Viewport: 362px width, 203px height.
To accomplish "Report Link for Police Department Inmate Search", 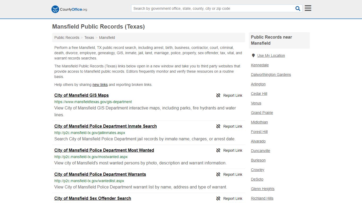I will 233,126.
